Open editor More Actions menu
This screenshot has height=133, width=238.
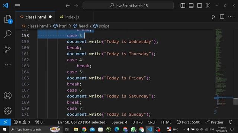pyautogui.click(x=231, y=17)
